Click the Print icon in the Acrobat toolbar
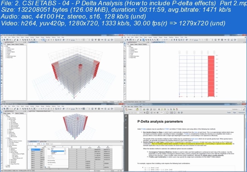This screenshot has height=172, width=247. (147, 109)
